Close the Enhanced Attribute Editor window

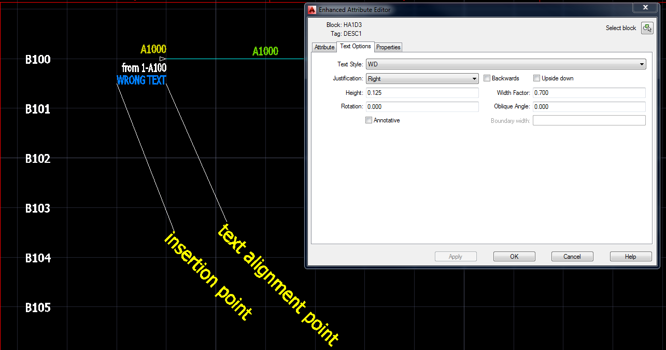click(x=645, y=7)
